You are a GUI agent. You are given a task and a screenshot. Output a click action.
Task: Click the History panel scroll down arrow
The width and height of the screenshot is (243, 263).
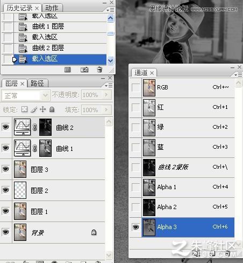111,61
